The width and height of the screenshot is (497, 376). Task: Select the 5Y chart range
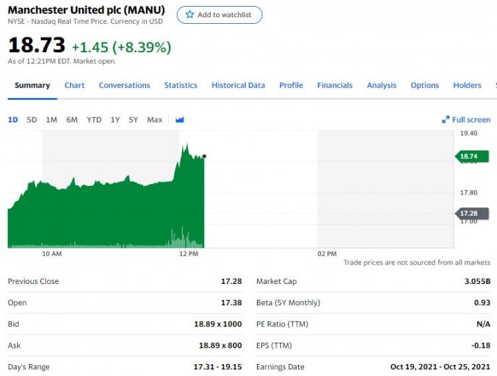[x=133, y=120]
